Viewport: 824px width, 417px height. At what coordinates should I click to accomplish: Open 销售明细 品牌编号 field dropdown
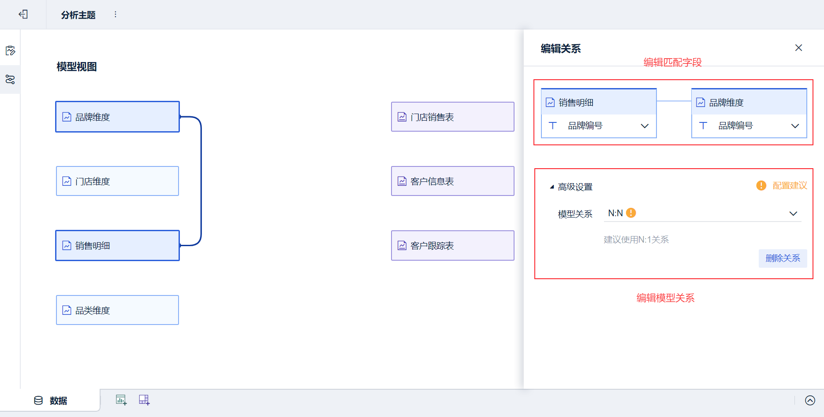(x=644, y=126)
